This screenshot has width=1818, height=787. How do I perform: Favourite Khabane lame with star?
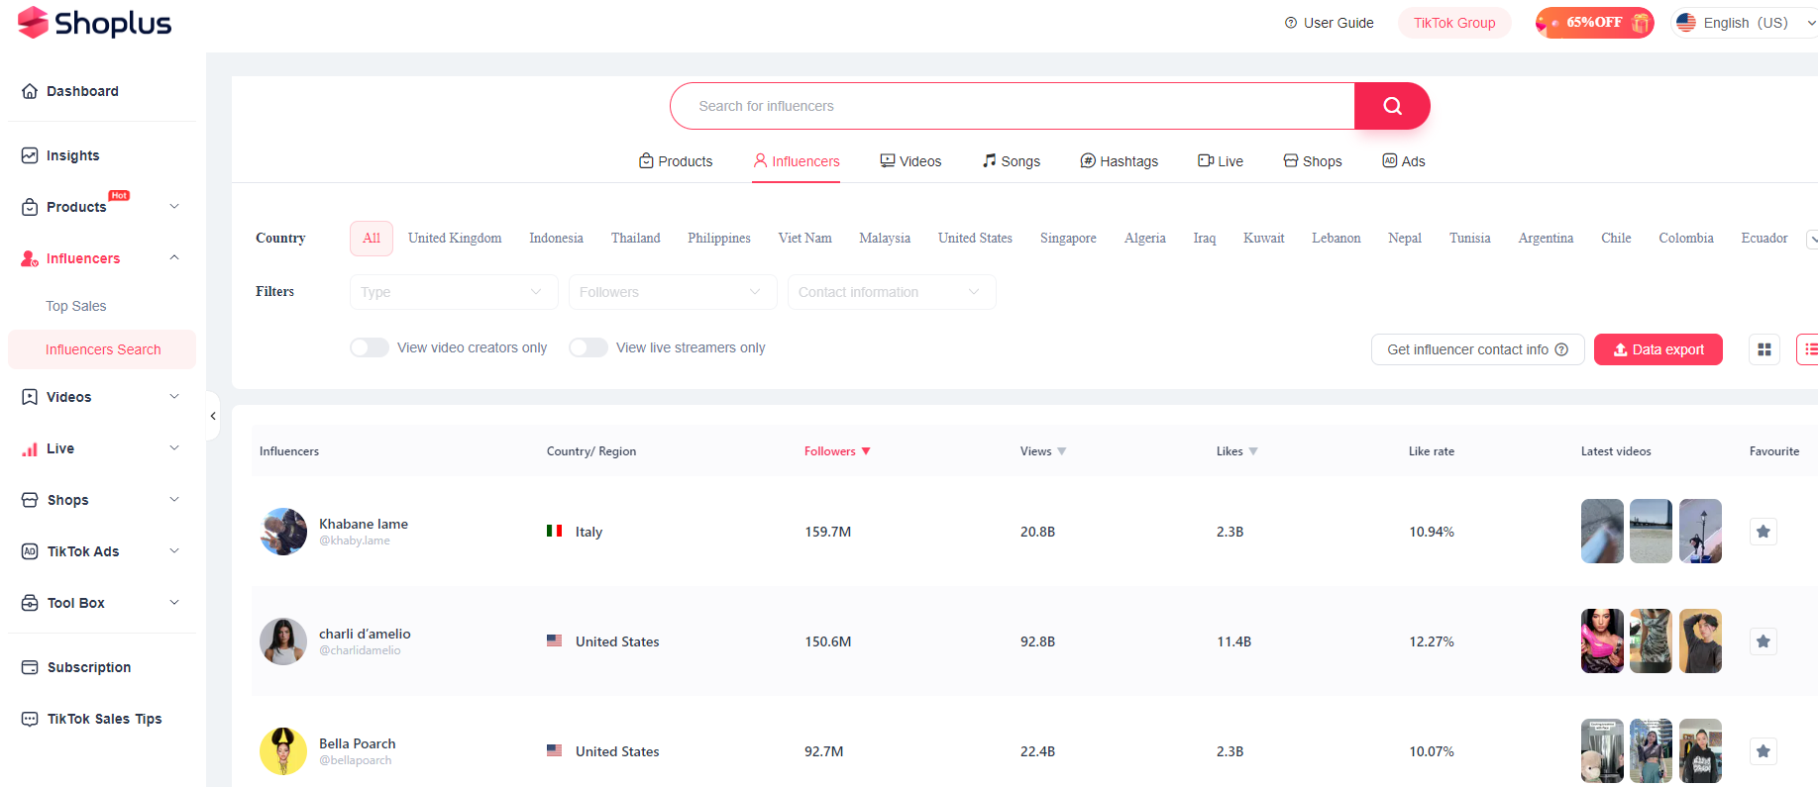(1764, 532)
